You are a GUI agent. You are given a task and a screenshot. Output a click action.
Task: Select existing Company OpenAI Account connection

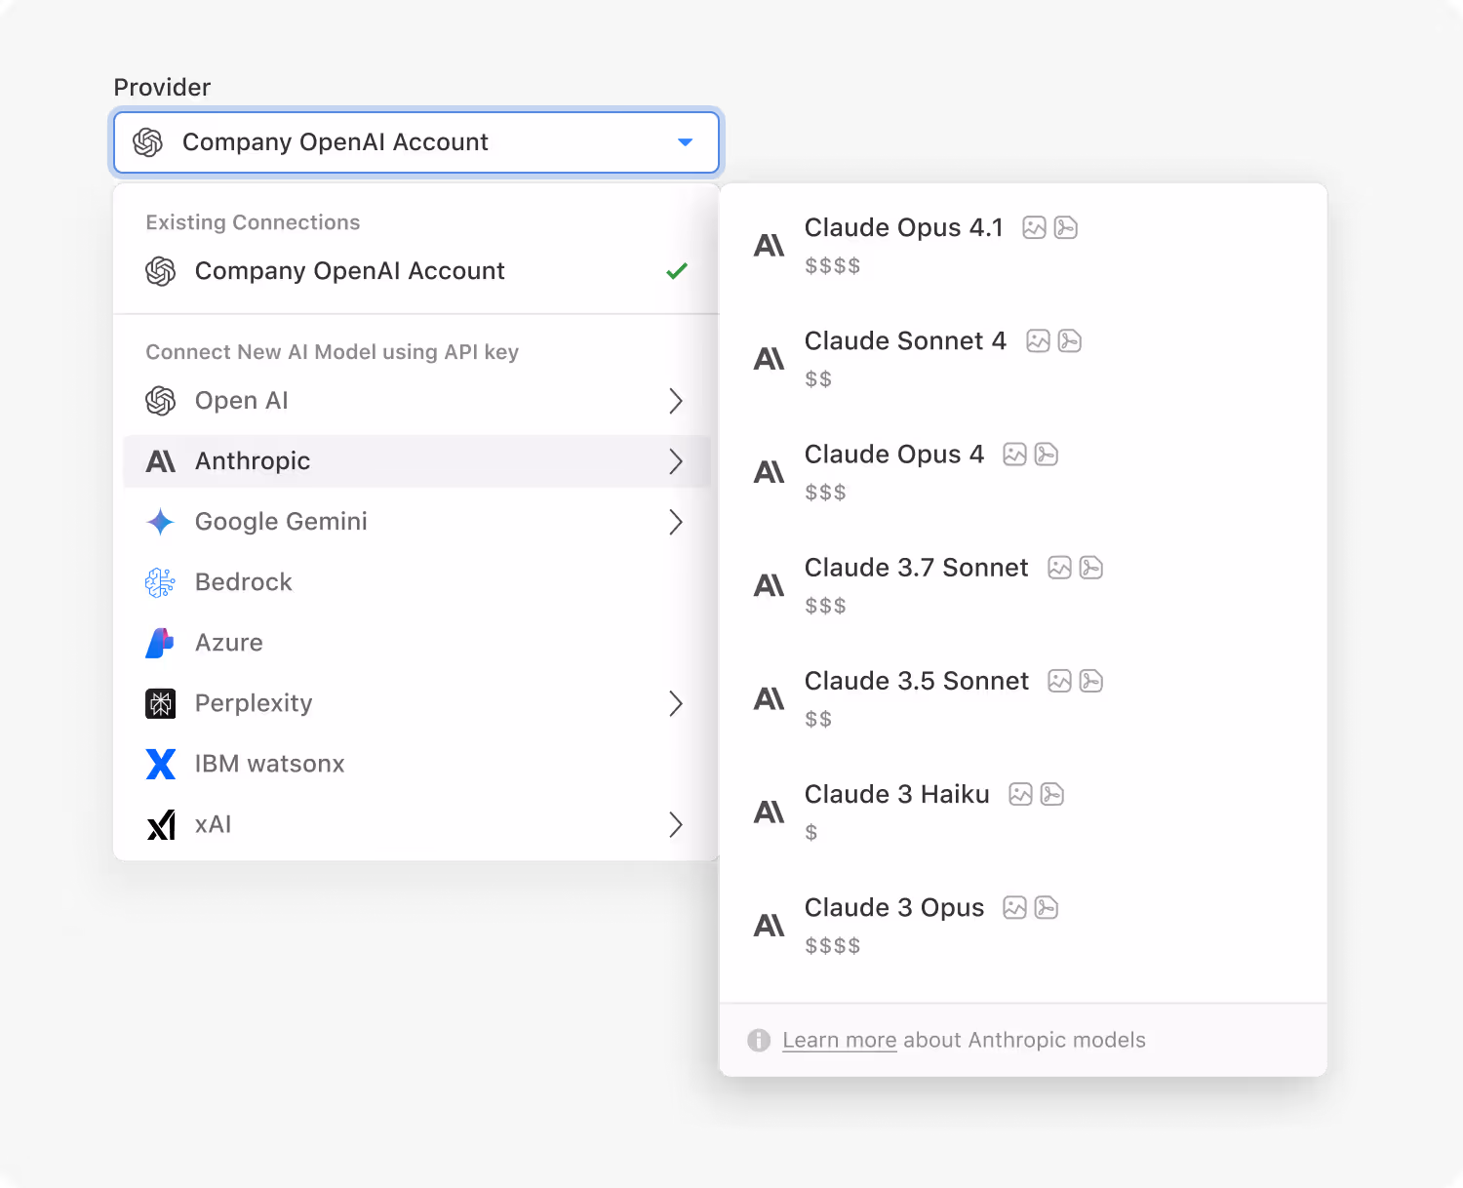point(416,271)
